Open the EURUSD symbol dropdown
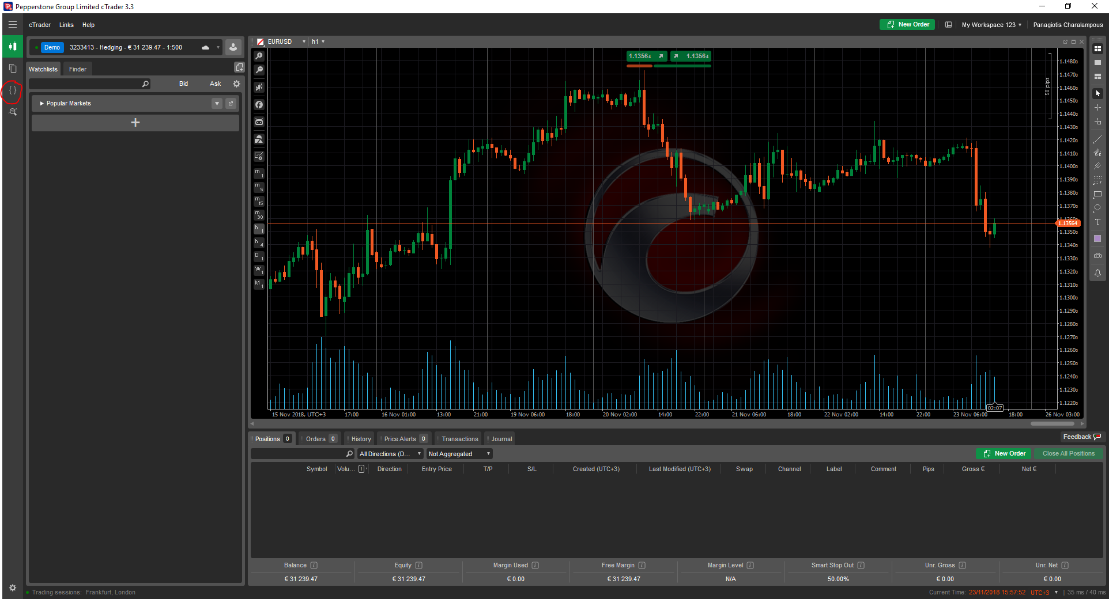Image resolution: width=1109 pixels, height=599 pixels. [x=304, y=41]
